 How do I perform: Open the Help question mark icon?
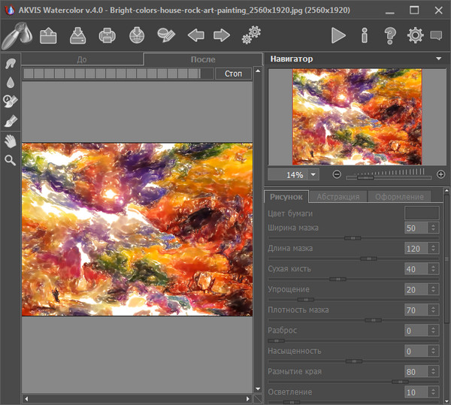[389, 35]
